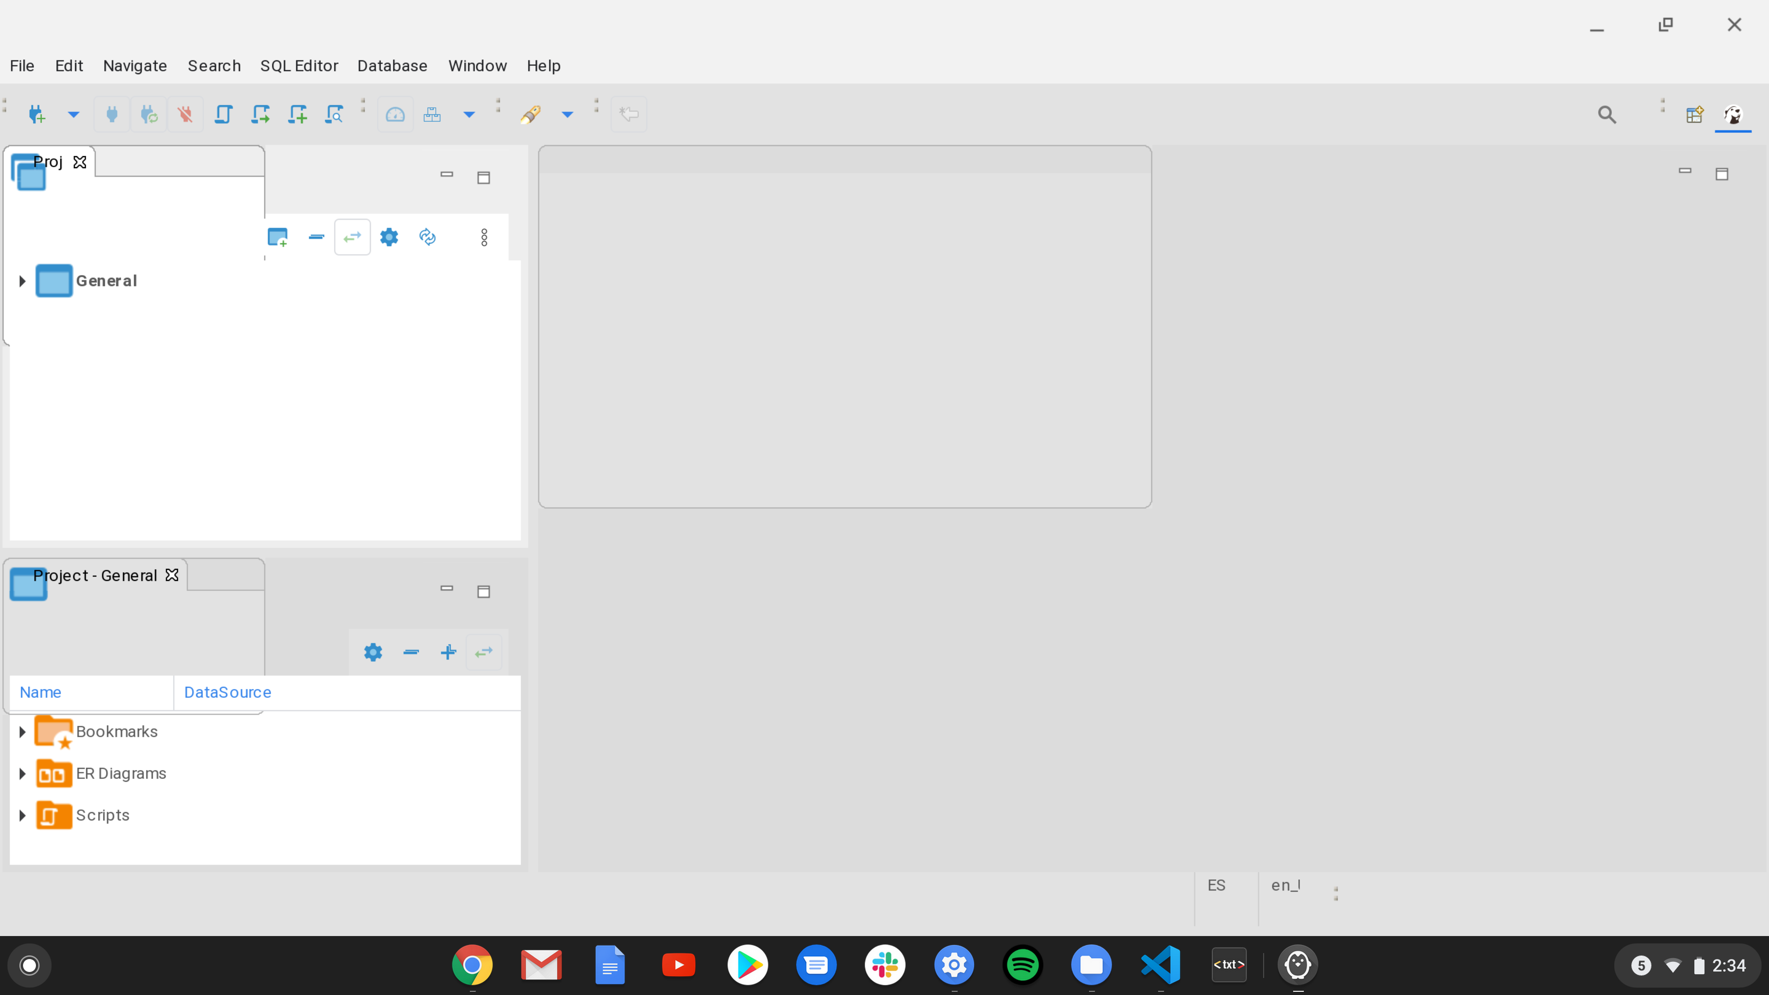Select the Proj tab

pyautogui.click(x=48, y=162)
